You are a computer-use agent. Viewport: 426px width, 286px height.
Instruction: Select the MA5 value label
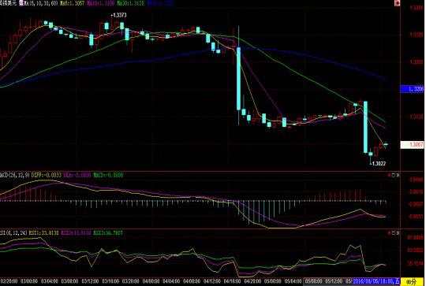point(72,3)
